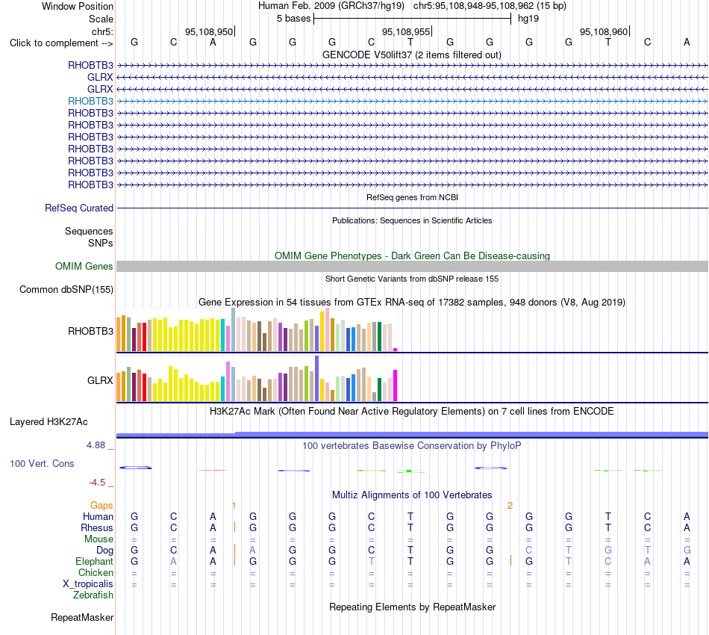Click '100 vertebrates Basewise Conservation by PhyloP' title

412,446
